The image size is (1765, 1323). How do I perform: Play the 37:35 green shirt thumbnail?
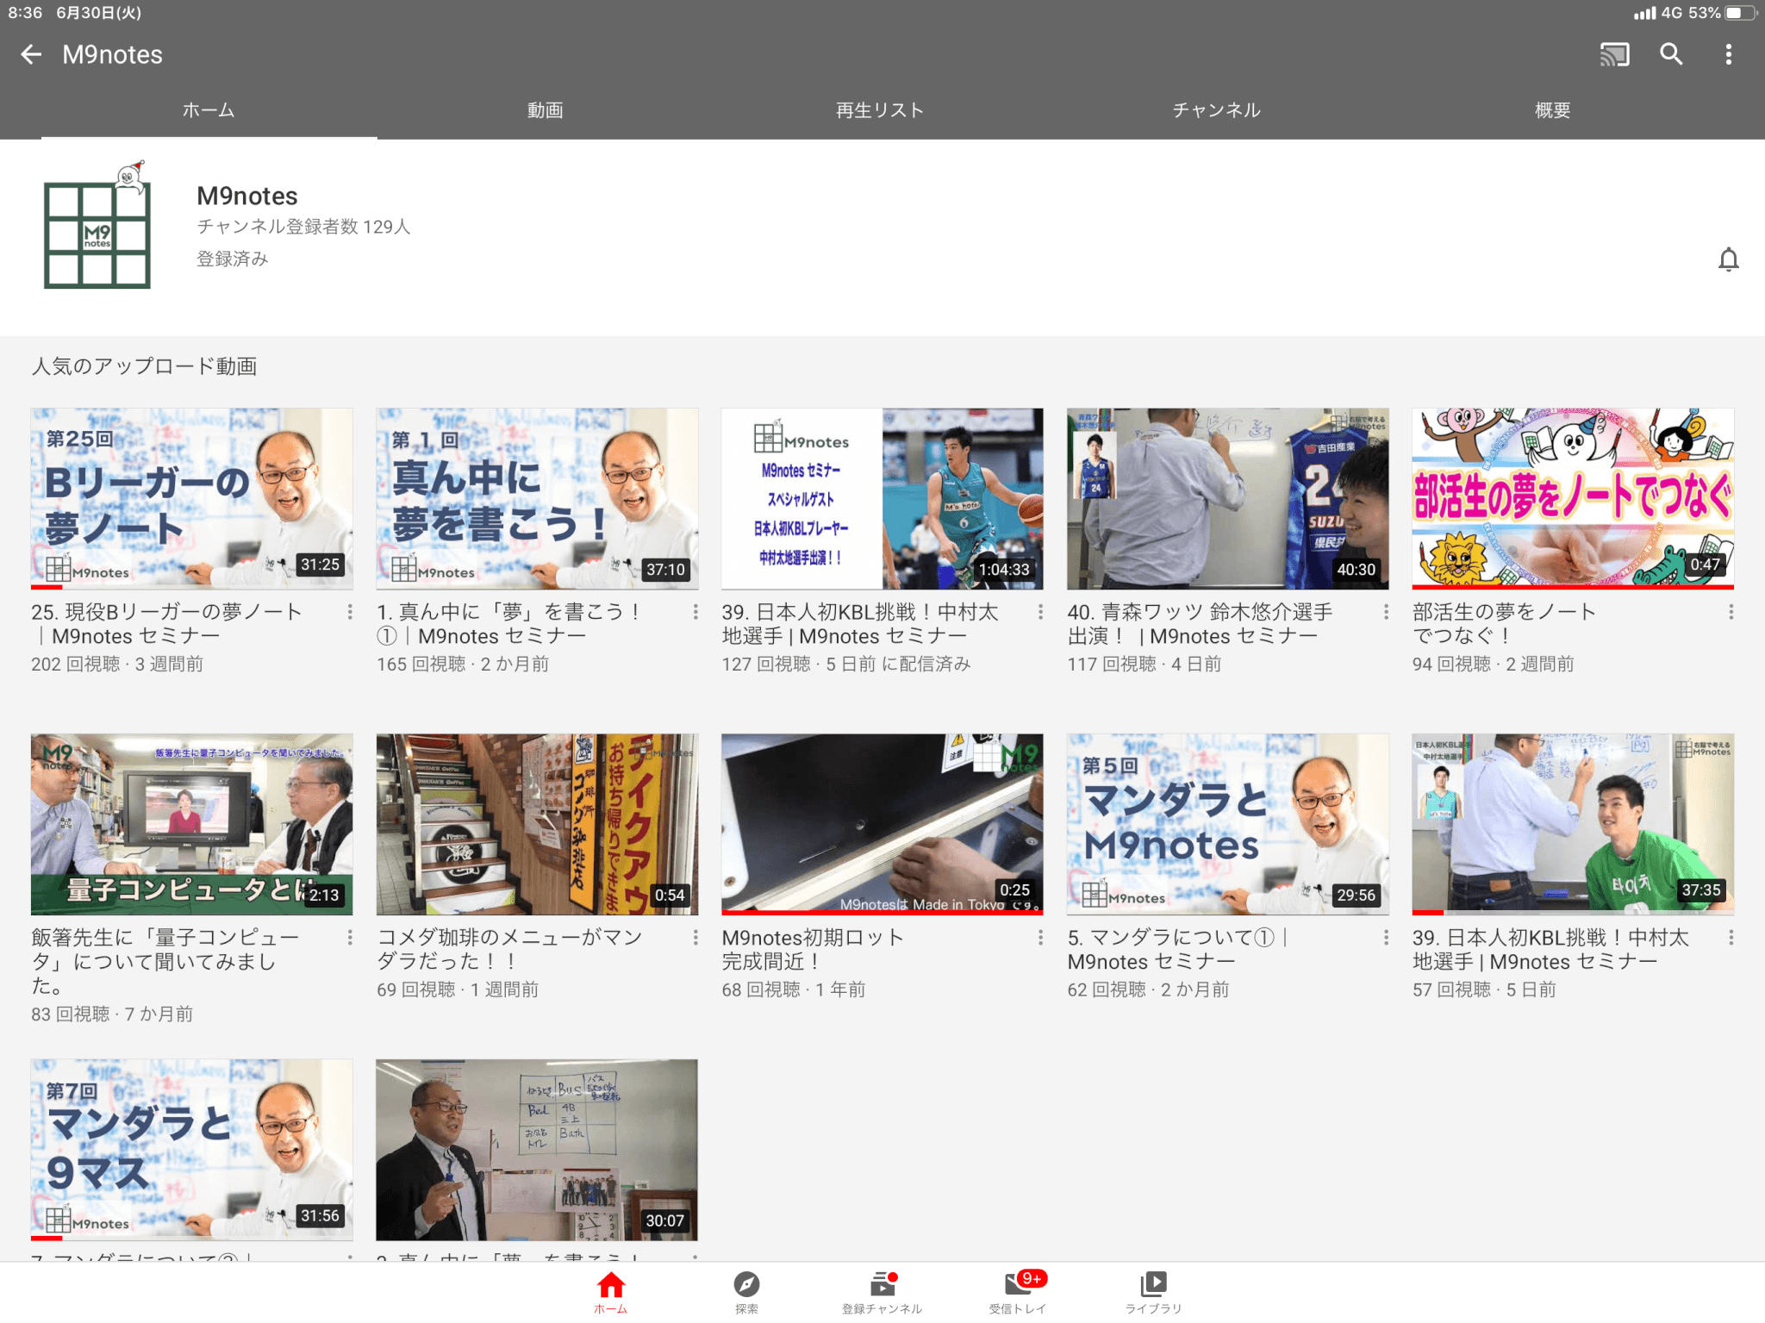[x=1573, y=825]
